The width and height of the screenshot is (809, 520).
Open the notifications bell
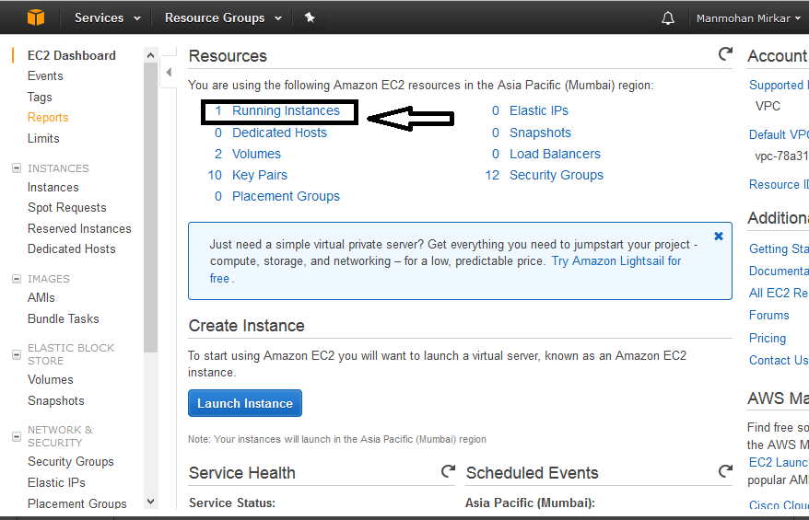(x=668, y=18)
